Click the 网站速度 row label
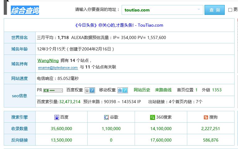This screenshot has width=238, height=149. click(x=19, y=78)
